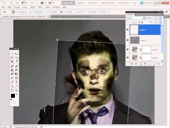Select the Zoom tool
170x128 pixels.
pyautogui.click(x=16, y=90)
